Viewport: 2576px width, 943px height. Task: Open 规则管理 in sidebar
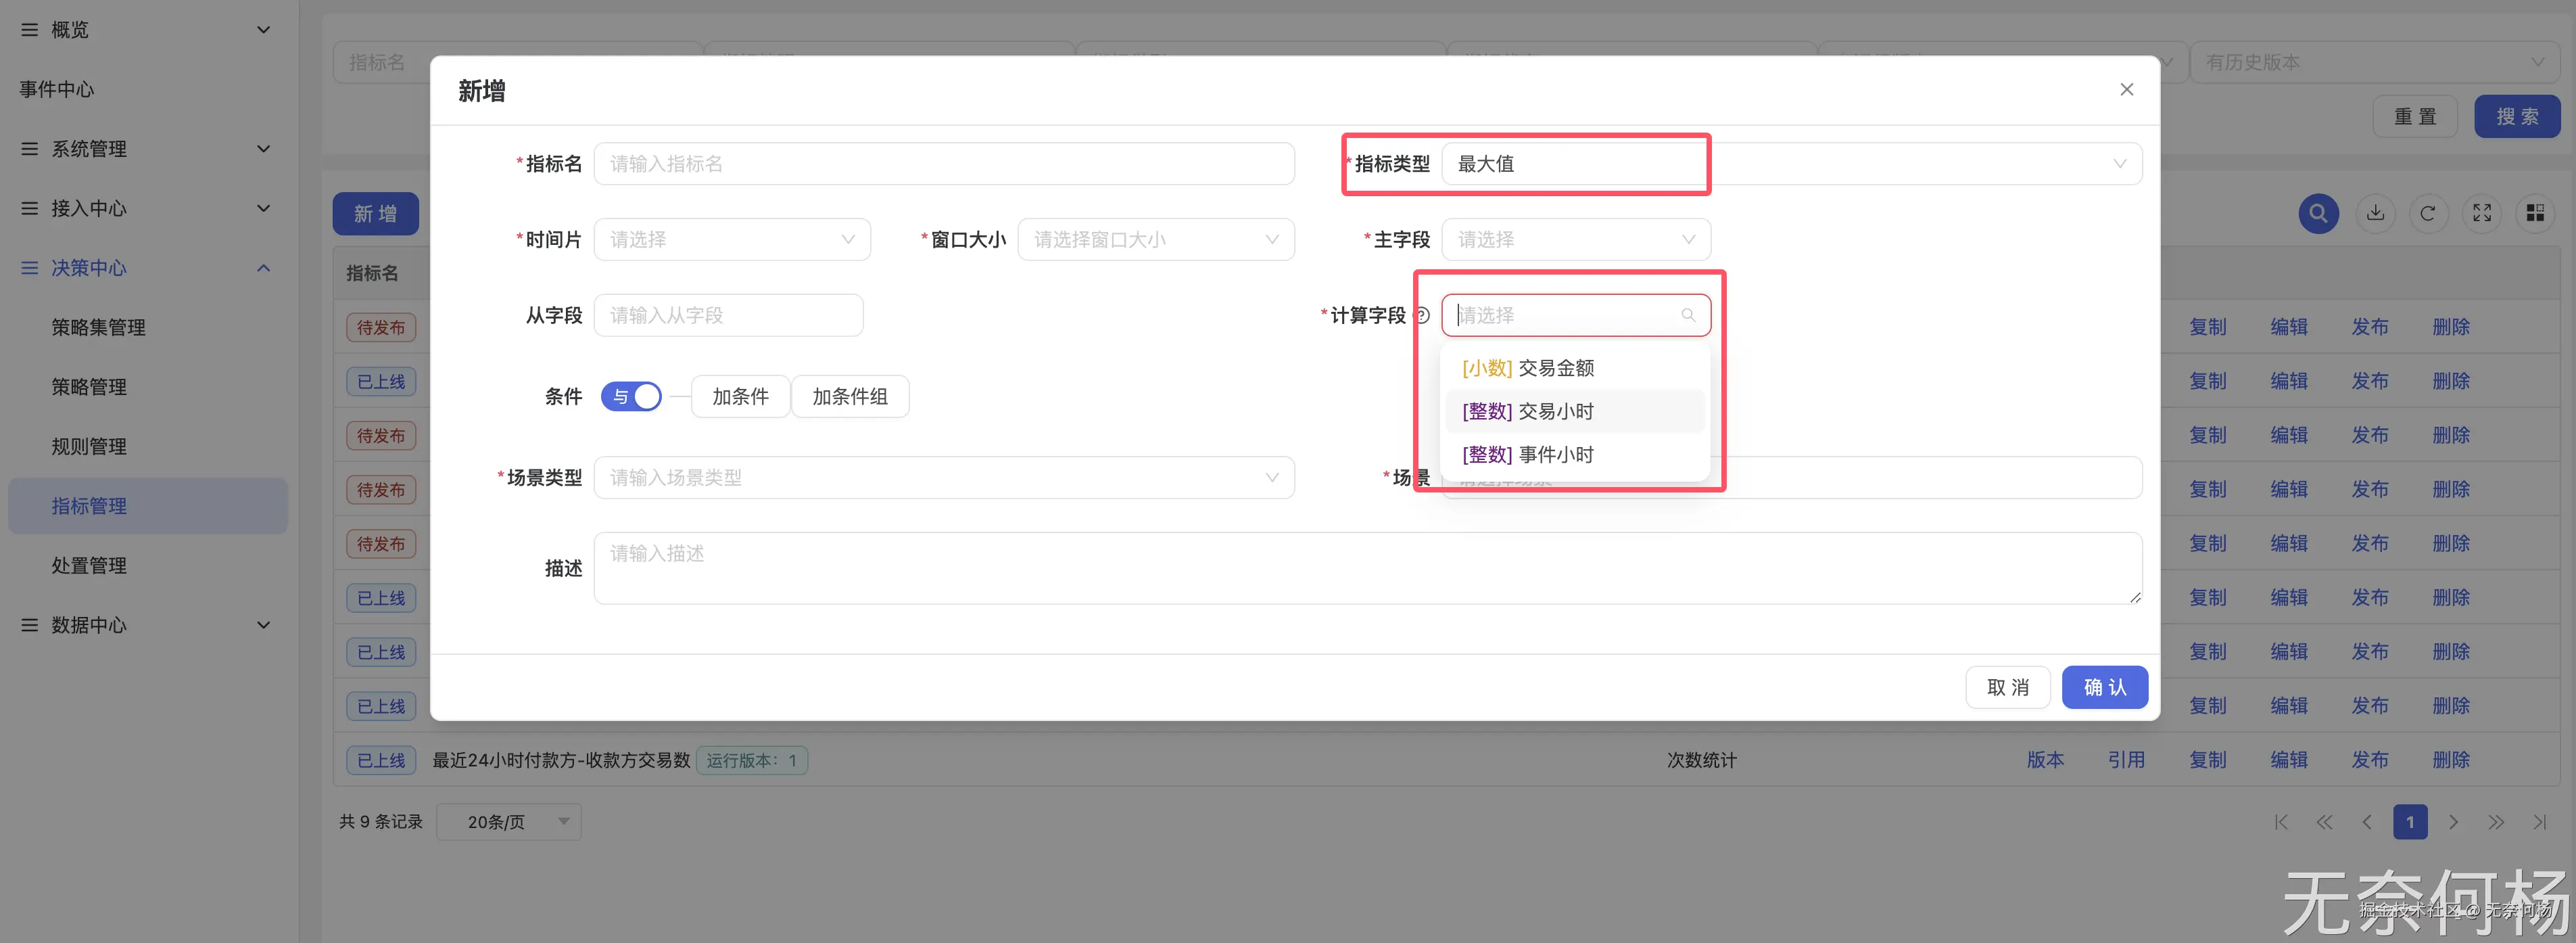point(89,447)
